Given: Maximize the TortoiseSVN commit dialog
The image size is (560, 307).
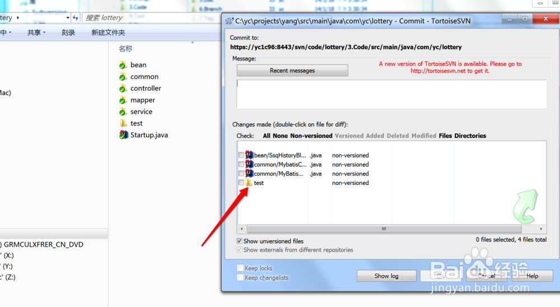Looking at the screenshot, I should [x=525, y=19].
